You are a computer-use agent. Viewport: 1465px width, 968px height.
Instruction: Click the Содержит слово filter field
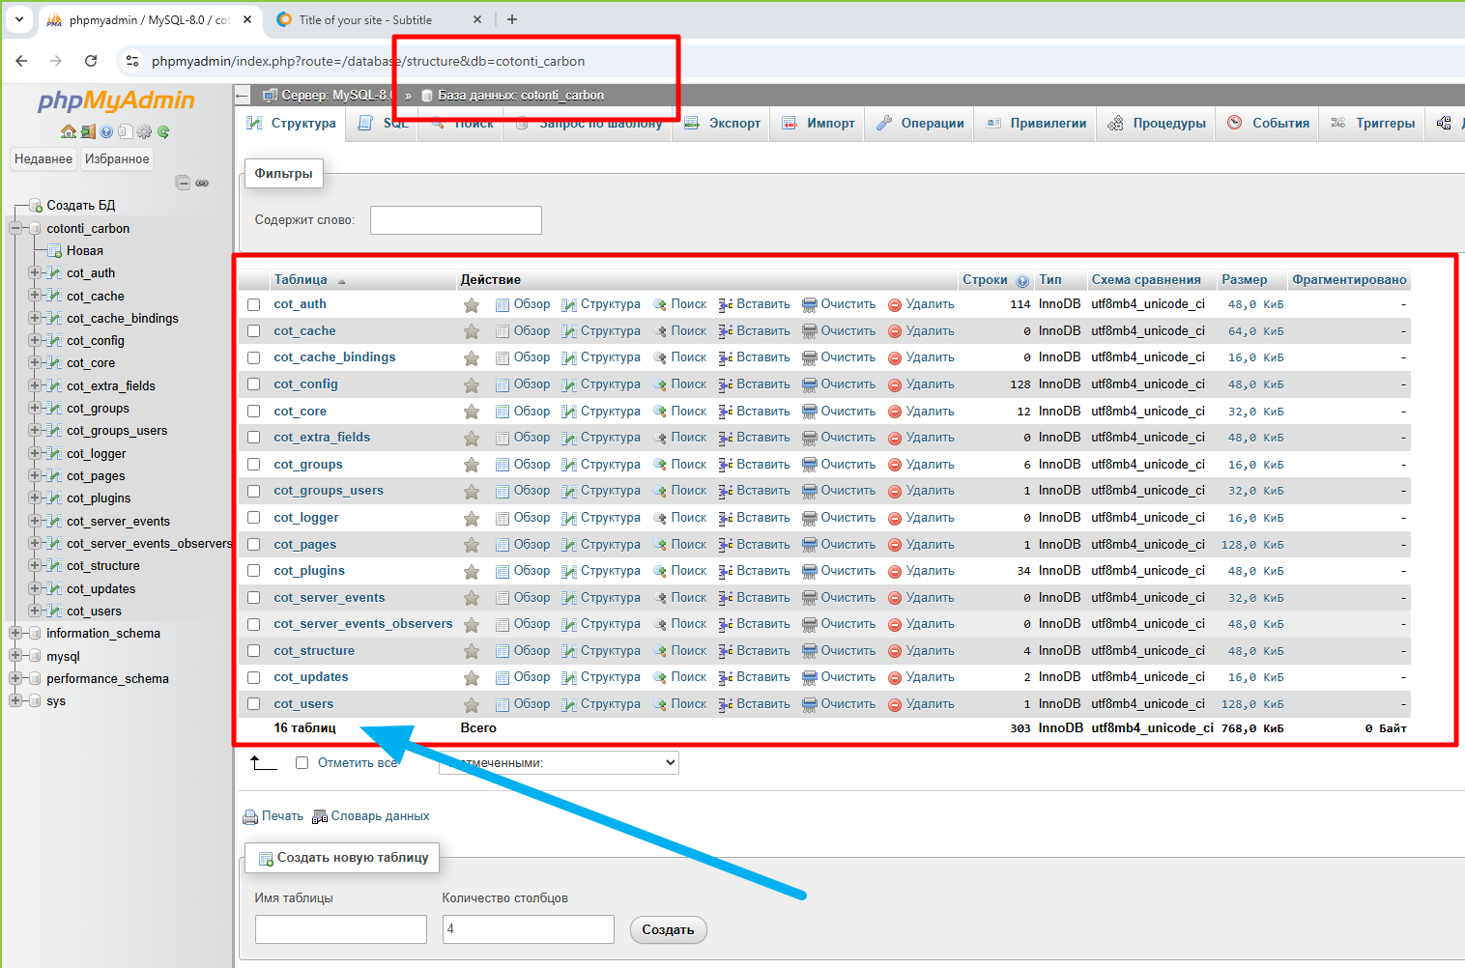point(456,220)
